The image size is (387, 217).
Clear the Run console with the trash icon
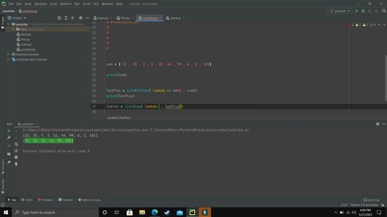16,163
